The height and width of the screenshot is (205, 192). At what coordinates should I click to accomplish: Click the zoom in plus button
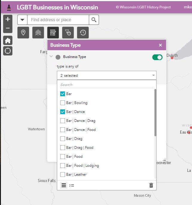pos(8,19)
